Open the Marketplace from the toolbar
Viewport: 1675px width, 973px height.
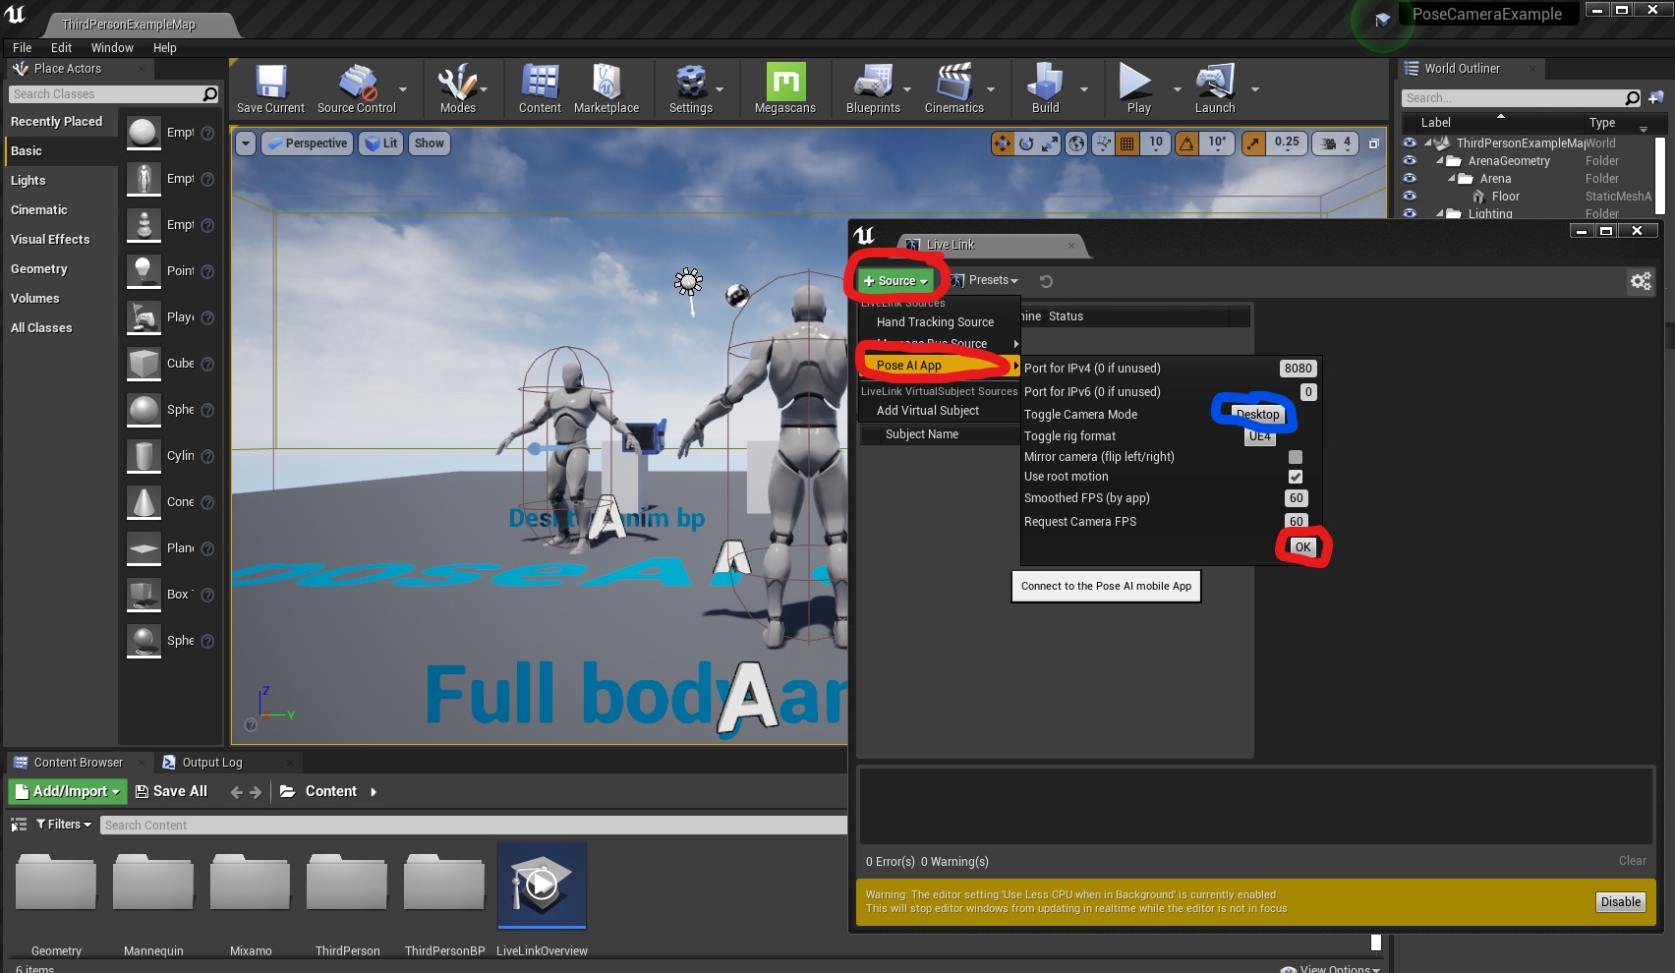click(x=606, y=86)
